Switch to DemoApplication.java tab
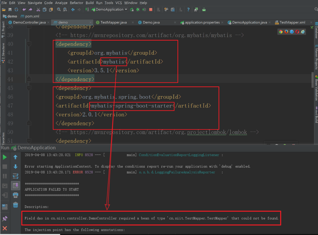This screenshot has height=235, width=318. coord(249,22)
